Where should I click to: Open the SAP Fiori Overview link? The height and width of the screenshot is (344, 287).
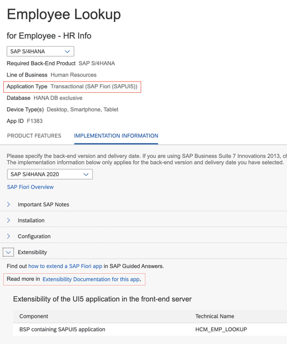pos(30,187)
